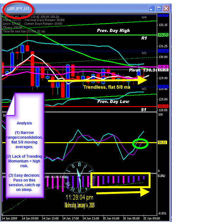Click the '14 Jan 13:00' time label

tap(50, 218)
